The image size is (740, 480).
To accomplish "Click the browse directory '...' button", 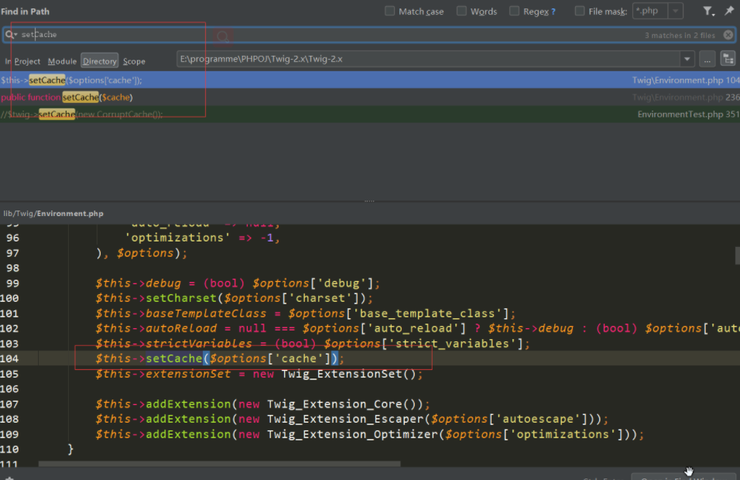I will (x=707, y=60).
